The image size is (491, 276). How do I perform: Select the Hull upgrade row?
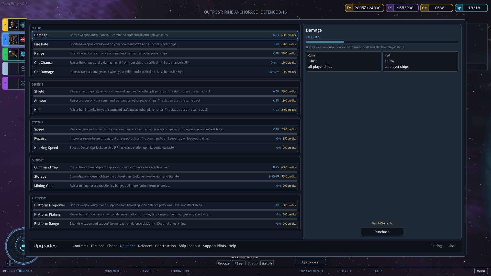pyautogui.click(x=165, y=110)
